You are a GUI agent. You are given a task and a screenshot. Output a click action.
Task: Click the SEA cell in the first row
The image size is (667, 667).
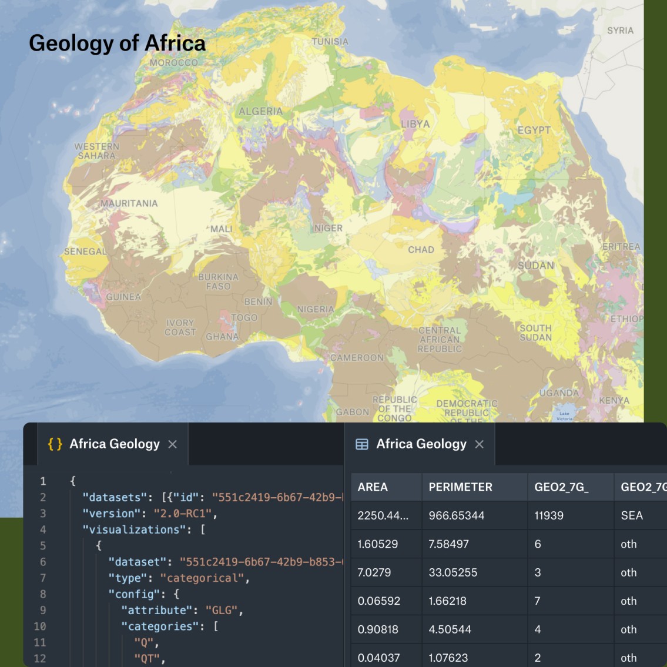click(641, 515)
